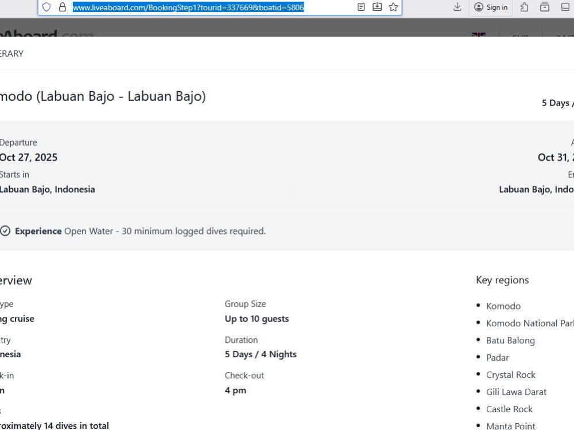Click the tracking protection shield icon

[x=46, y=7]
